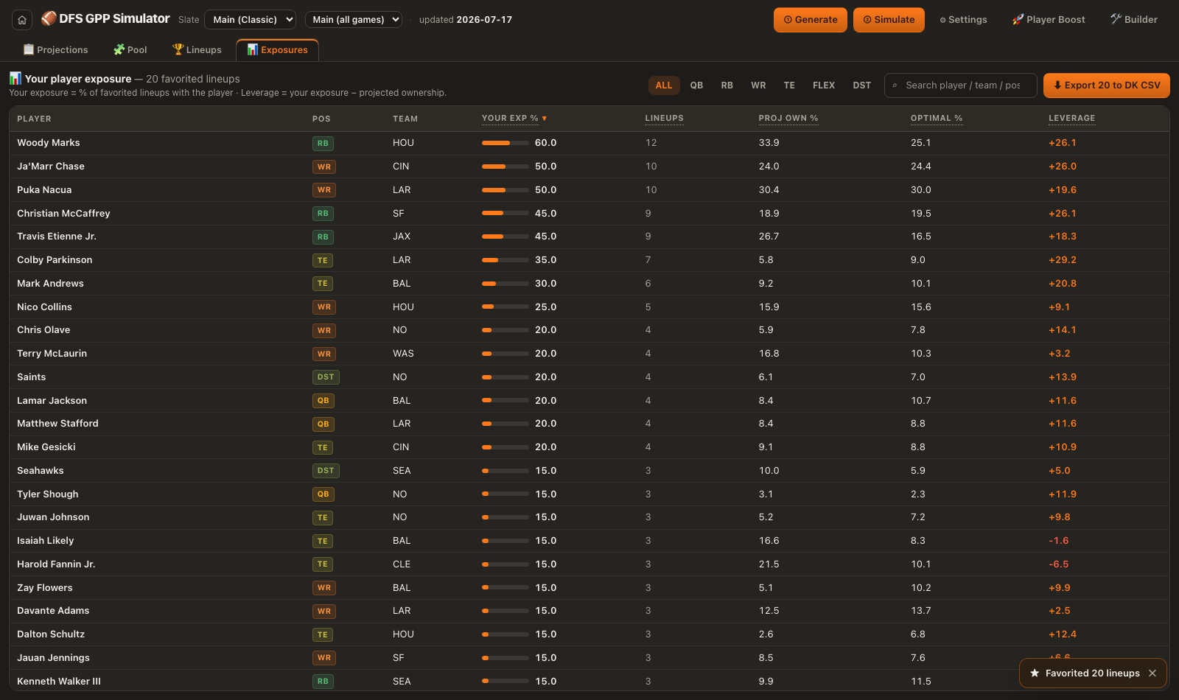
Task: Click DST badge for Seahawks
Action: tap(326, 471)
